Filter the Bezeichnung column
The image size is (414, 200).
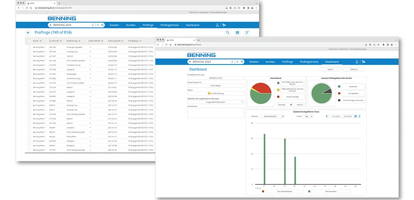pos(79,41)
